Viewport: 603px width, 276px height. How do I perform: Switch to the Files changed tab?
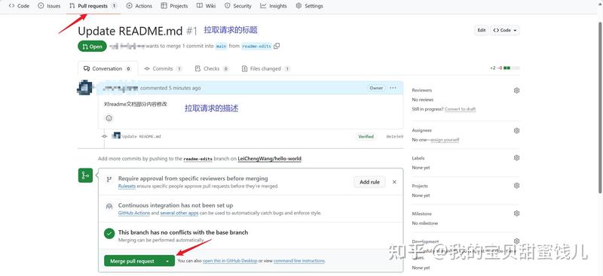(266, 68)
